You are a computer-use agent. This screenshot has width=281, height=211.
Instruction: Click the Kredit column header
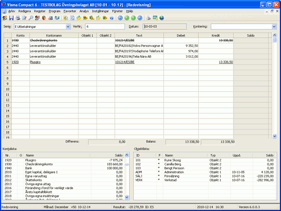point(216,36)
